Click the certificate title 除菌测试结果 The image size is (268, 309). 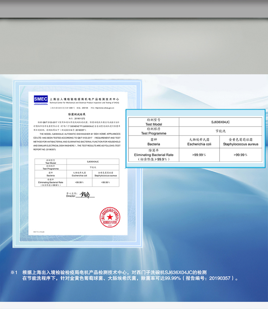pyautogui.click(x=77, y=114)
